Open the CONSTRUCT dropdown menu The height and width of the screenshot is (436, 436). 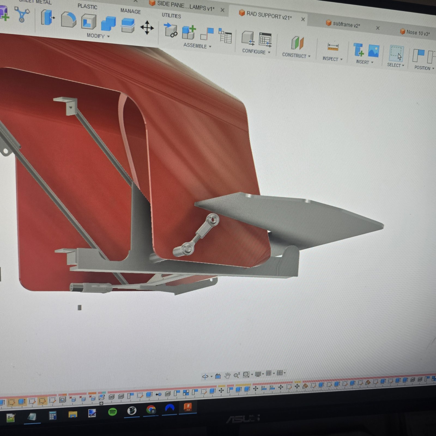pos(296,55)
